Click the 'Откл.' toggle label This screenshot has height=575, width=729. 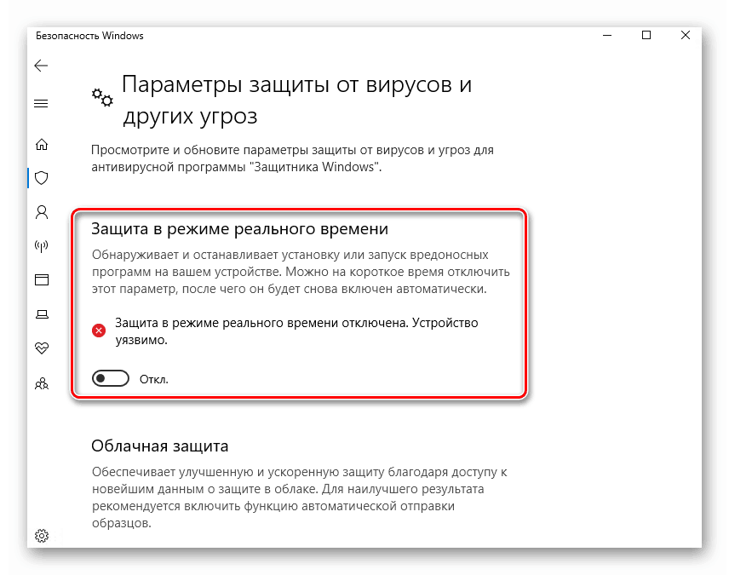pyautogui.click(x=154, y=380)
